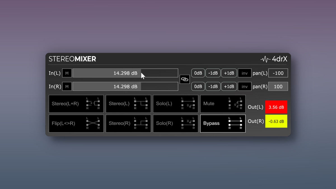Screen dimensions: 336x189
Task: Toggle phase inv for right channel
Action: pos(244,87)
